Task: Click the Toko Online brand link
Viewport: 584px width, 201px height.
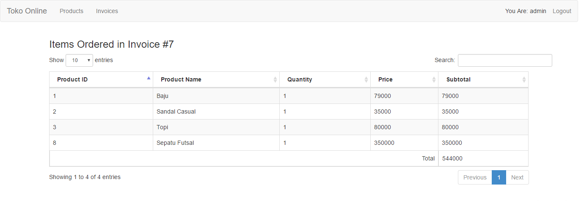Action: point(27,11)
